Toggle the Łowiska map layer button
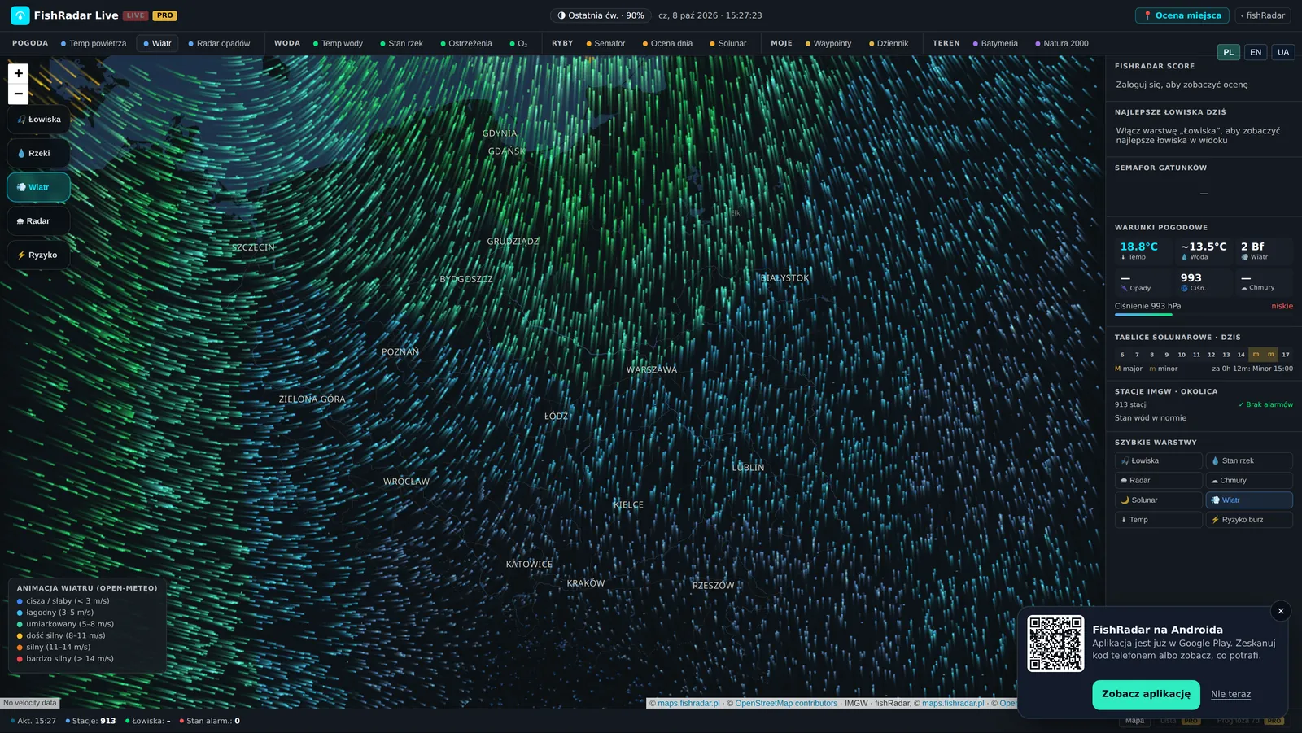The height and width of the screenshot is (733, 1302). pos(38,120)
